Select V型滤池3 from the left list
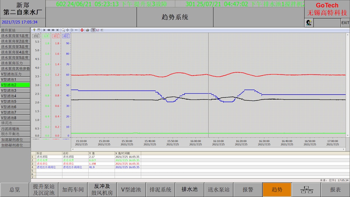The width and height of the screenshot is (350, 197). tap(15, 90)
